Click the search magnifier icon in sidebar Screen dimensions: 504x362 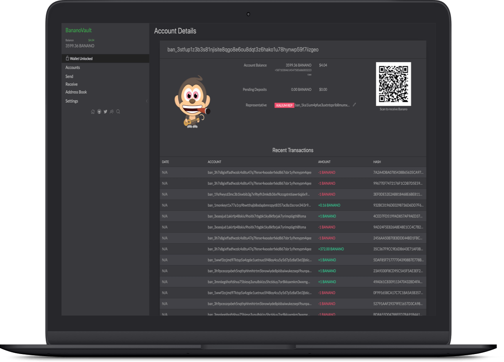[118, 112]
